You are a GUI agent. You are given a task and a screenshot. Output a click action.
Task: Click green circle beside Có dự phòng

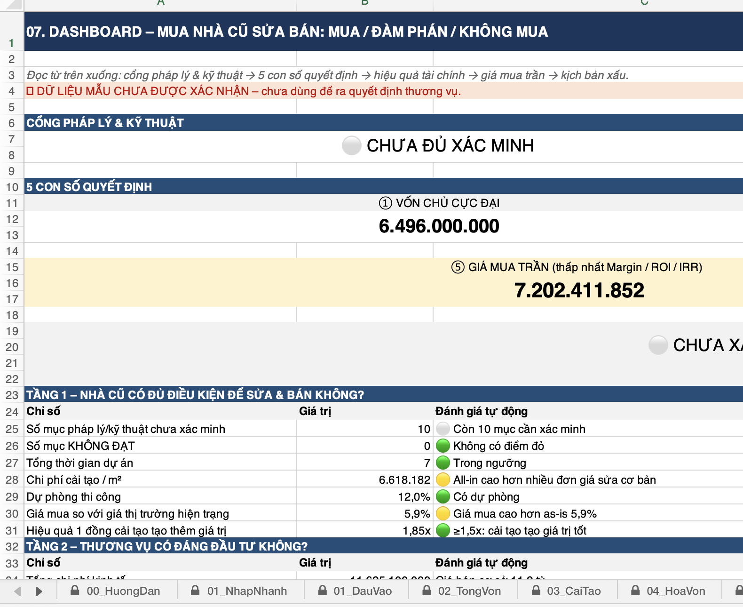(443, 496)
